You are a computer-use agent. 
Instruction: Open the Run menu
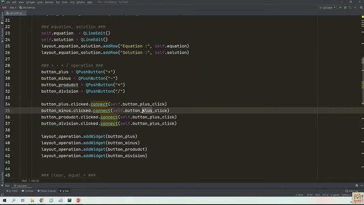(x=58, y=2)
